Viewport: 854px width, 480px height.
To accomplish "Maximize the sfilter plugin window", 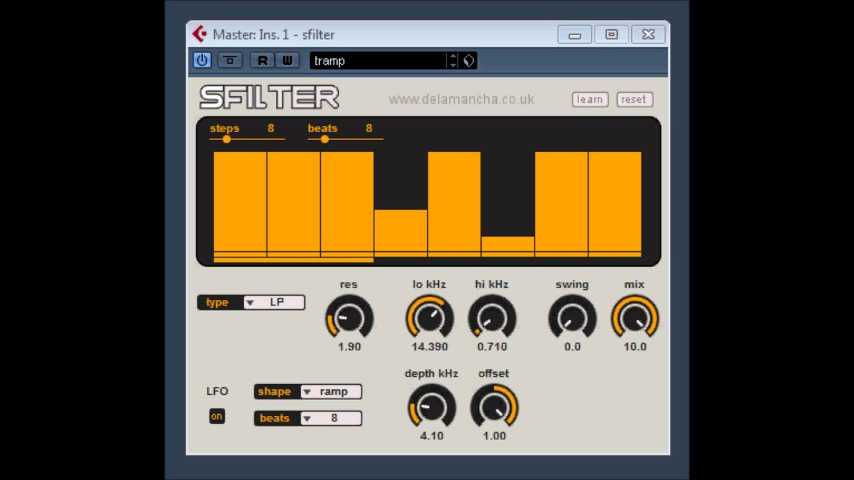I will (611, 35).
